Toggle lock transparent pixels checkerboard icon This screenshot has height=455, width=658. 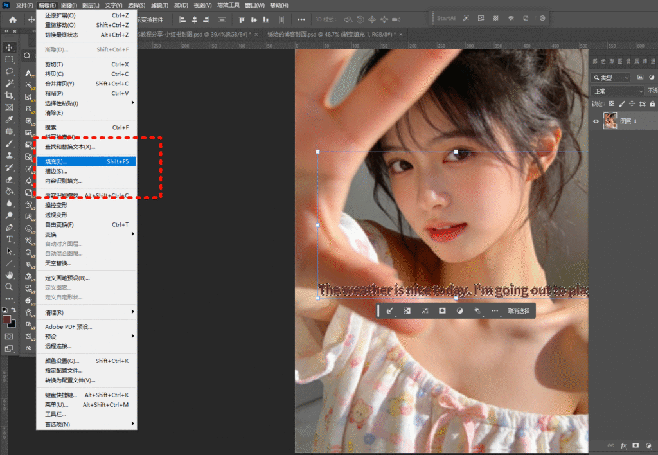[612, 103]
